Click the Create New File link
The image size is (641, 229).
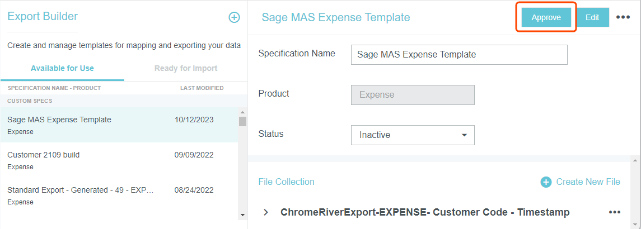pyautogui.click(x=588, y=182)
